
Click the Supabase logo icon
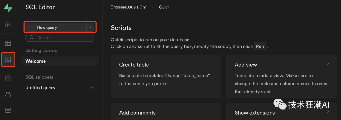coord(8,8)
